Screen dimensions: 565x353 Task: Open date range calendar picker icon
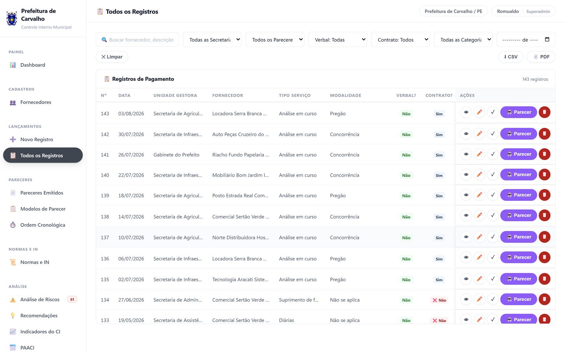point(547,40)
